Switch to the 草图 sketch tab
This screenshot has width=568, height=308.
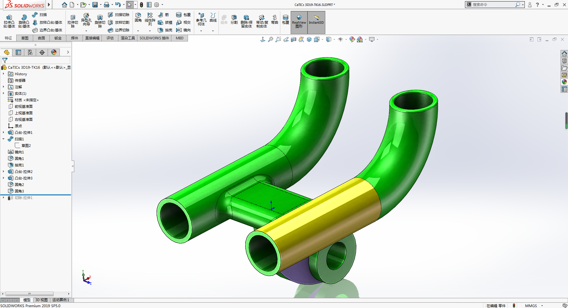25,38
